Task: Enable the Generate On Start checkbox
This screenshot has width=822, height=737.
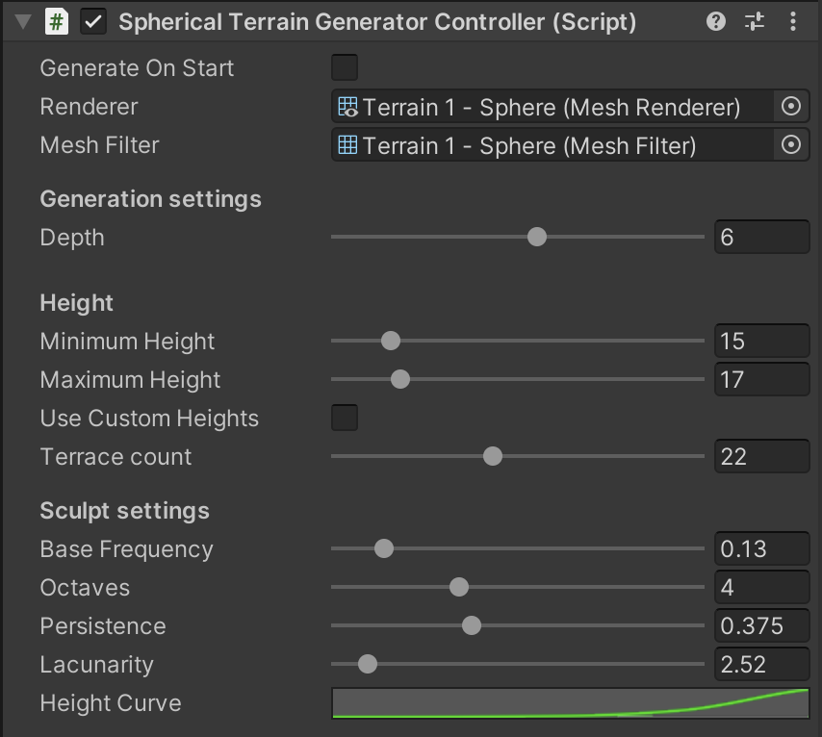Action: tap(344, 67)
